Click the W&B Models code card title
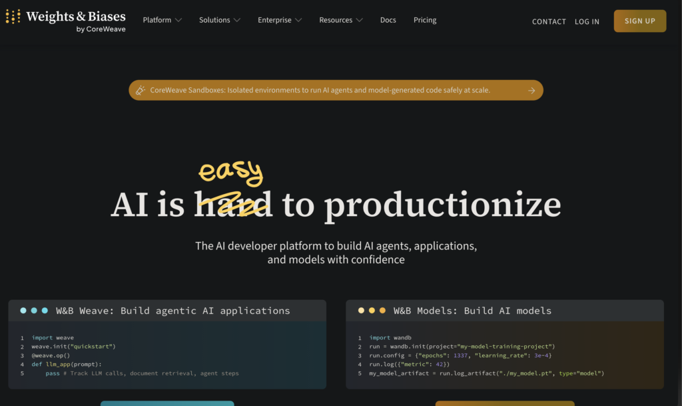This screenshot has height=406, width=682. (472, 311)
